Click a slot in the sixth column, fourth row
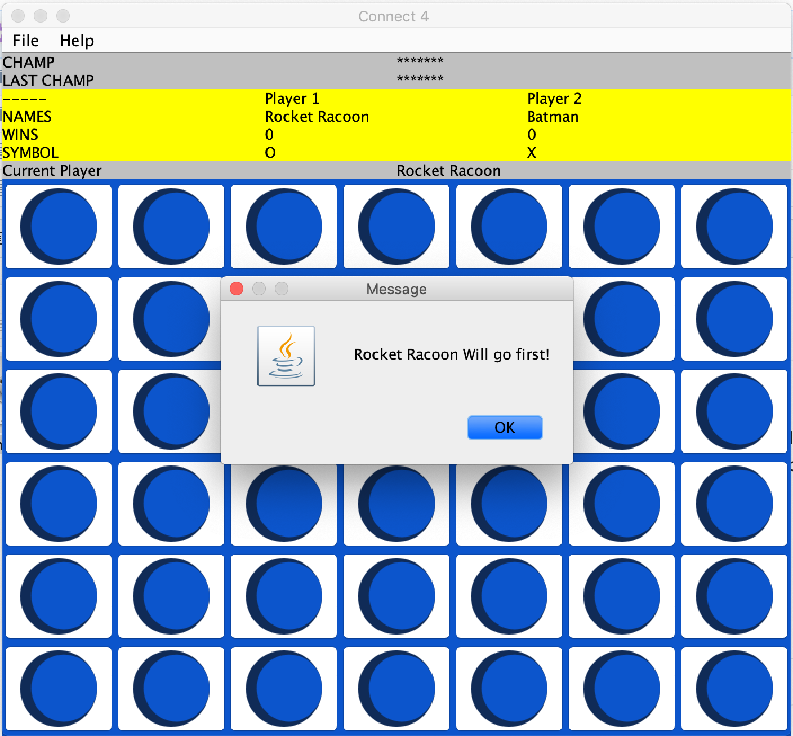793x736 pixels. pos(622,503)
